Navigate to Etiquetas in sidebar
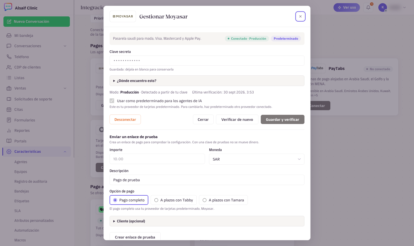 (x=22, y=201)
